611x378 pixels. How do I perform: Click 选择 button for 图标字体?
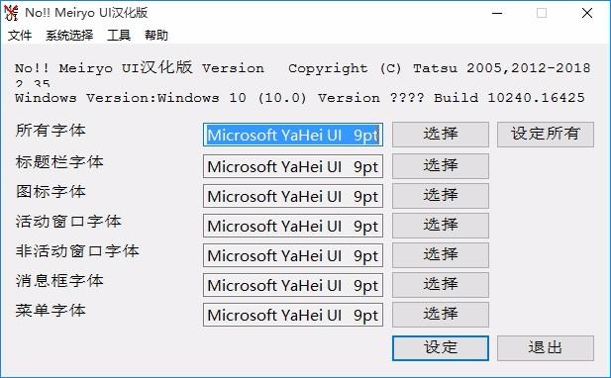tap(441, 195)
